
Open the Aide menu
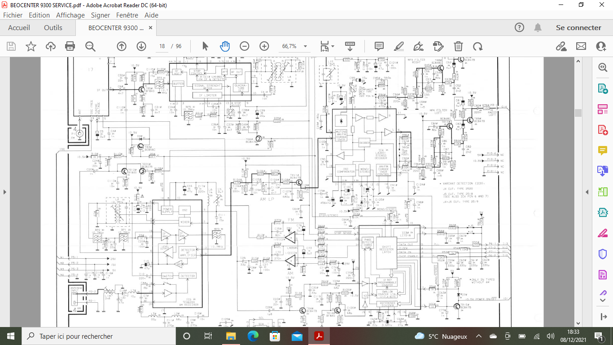pyautogui.click(x=151, y=15)
